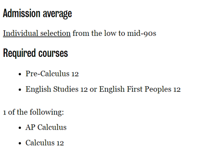Click the bullet before Pre-Calculus 12
The image size is (199, 157).
tap(20, 74)
